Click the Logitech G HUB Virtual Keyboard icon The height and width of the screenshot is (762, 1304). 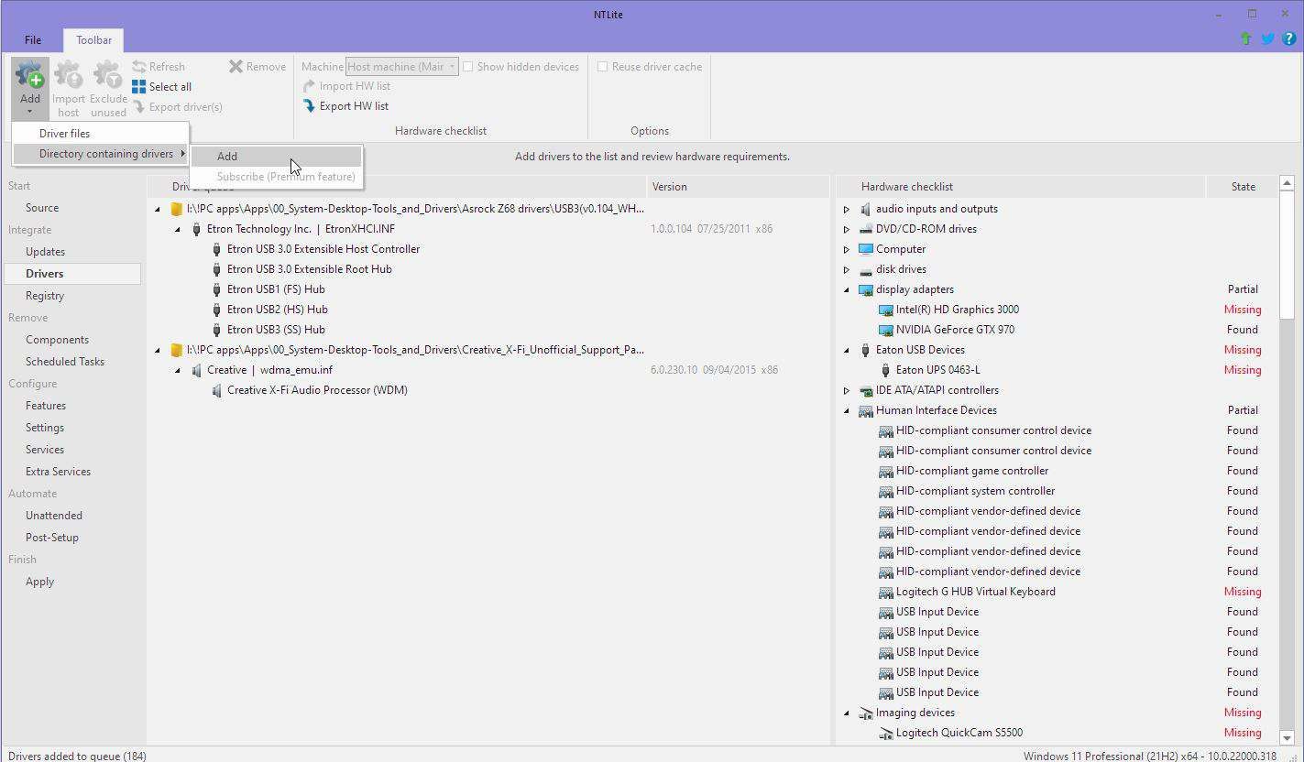[x=885, y=592]
